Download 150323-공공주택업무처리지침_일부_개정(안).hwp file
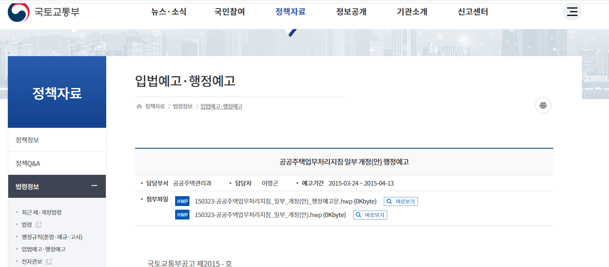The width and height of the screenshot is (609, 267). (270, 215)
